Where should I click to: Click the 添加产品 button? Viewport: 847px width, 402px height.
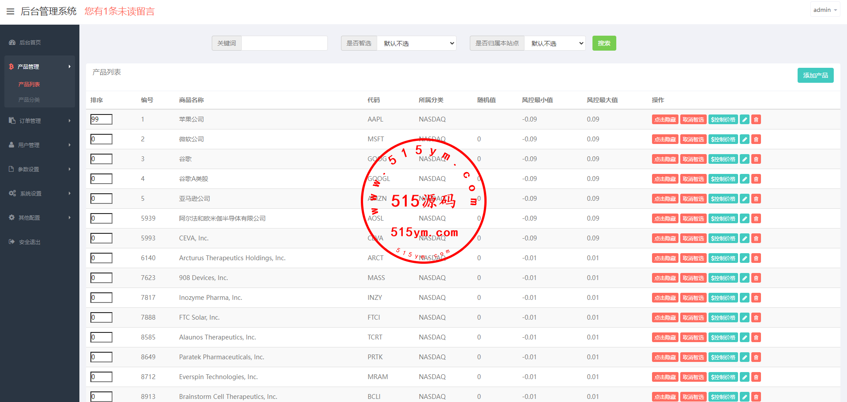click(x=815, y=75)
